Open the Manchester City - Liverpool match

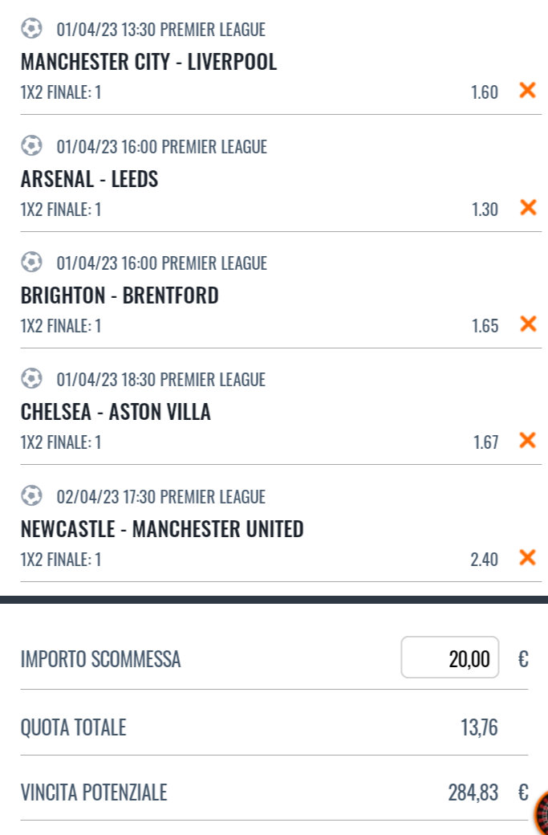(x=148, y=62)
